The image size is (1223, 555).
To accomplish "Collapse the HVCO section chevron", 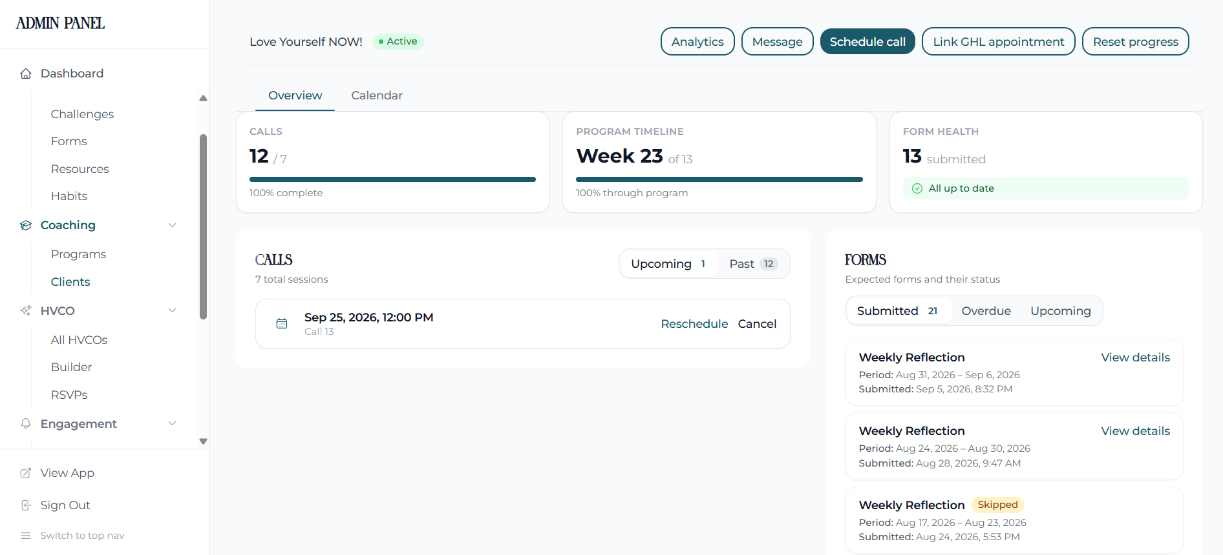I will tap(173, 310).
